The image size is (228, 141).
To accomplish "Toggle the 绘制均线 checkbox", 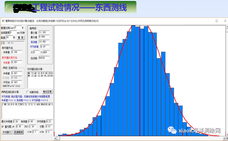I will 28,91.
